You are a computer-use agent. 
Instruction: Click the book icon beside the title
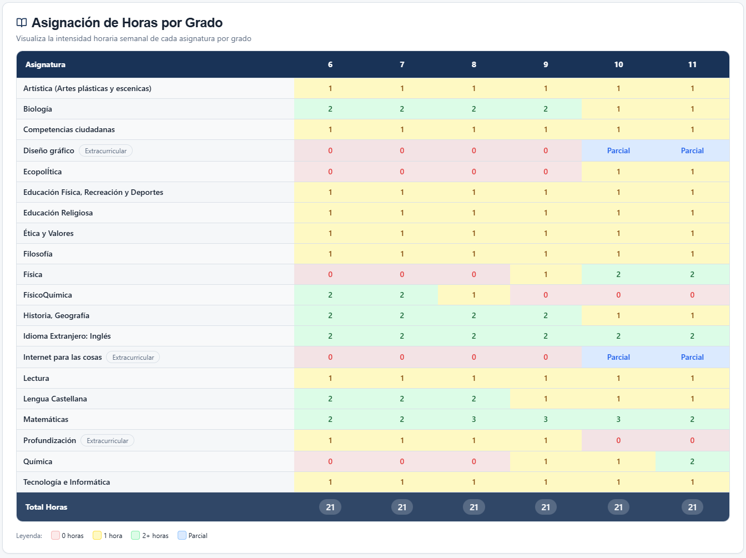pyautogui.click(x=21, y=22)
